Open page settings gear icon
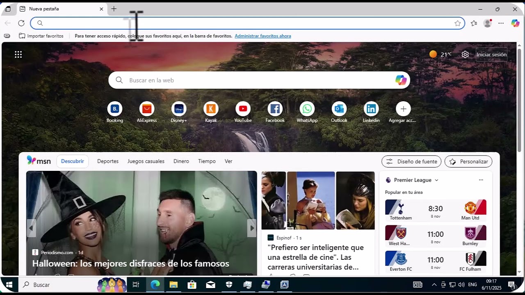Image resolution: width=525 pixels, height=295 pixels. [x=465, y=54]
